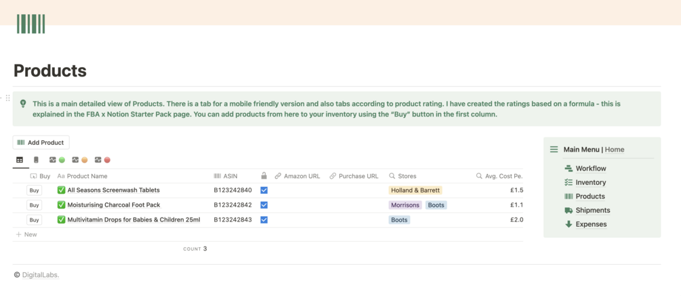The image size is (681, 296).
Task: Click the green barcode page icon
Action: [x=31, y=24]
